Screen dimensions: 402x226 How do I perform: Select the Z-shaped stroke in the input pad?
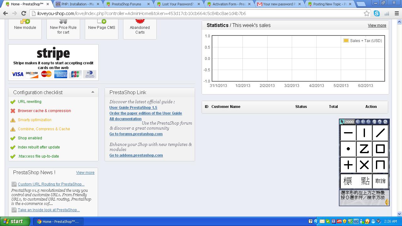pos(364,149)
